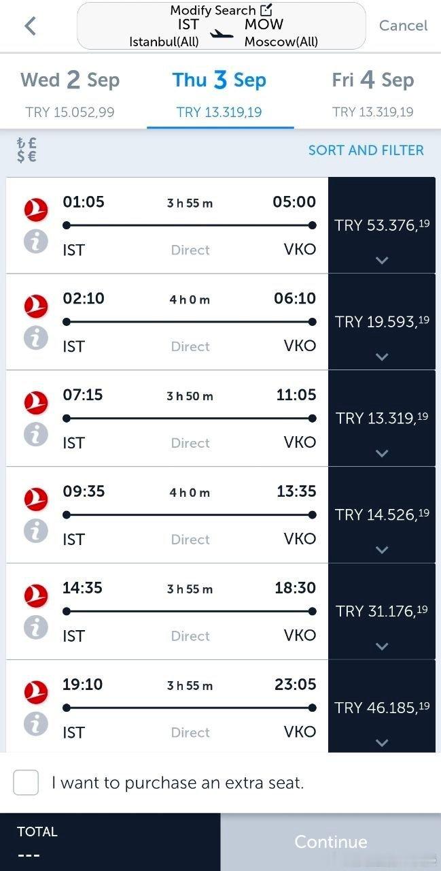Screen dimensions: 441x871
Task: Show info for the 14:35 flight
Action: point(36,627)
